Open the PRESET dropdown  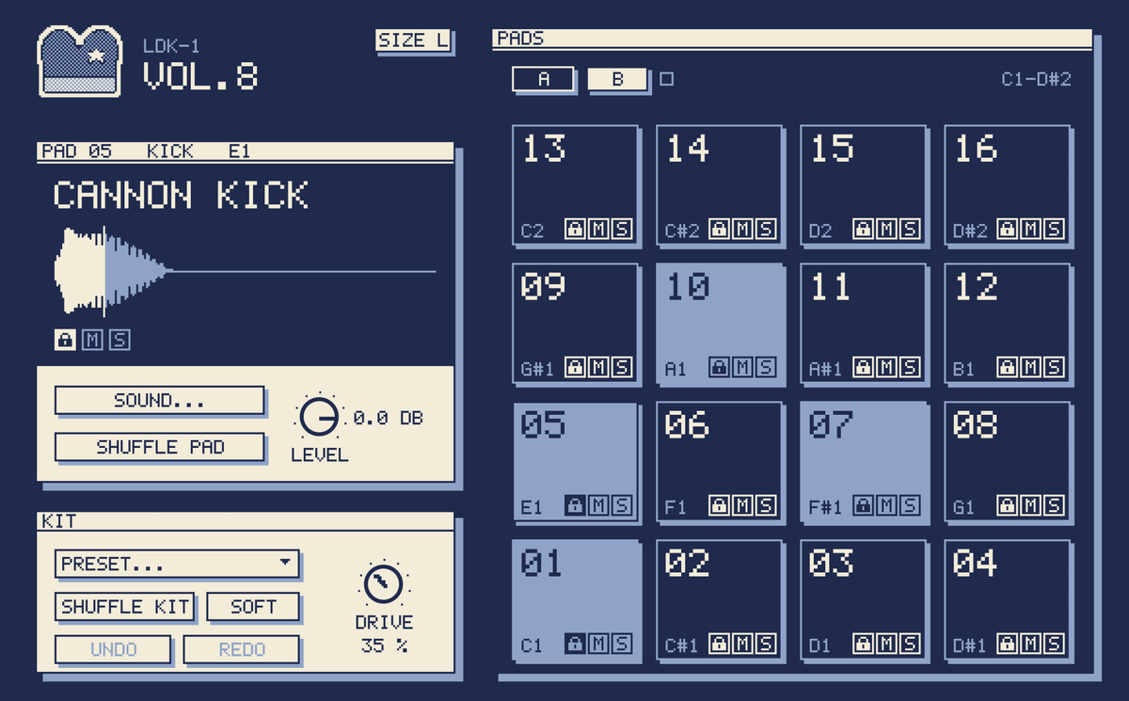(177, 564)
